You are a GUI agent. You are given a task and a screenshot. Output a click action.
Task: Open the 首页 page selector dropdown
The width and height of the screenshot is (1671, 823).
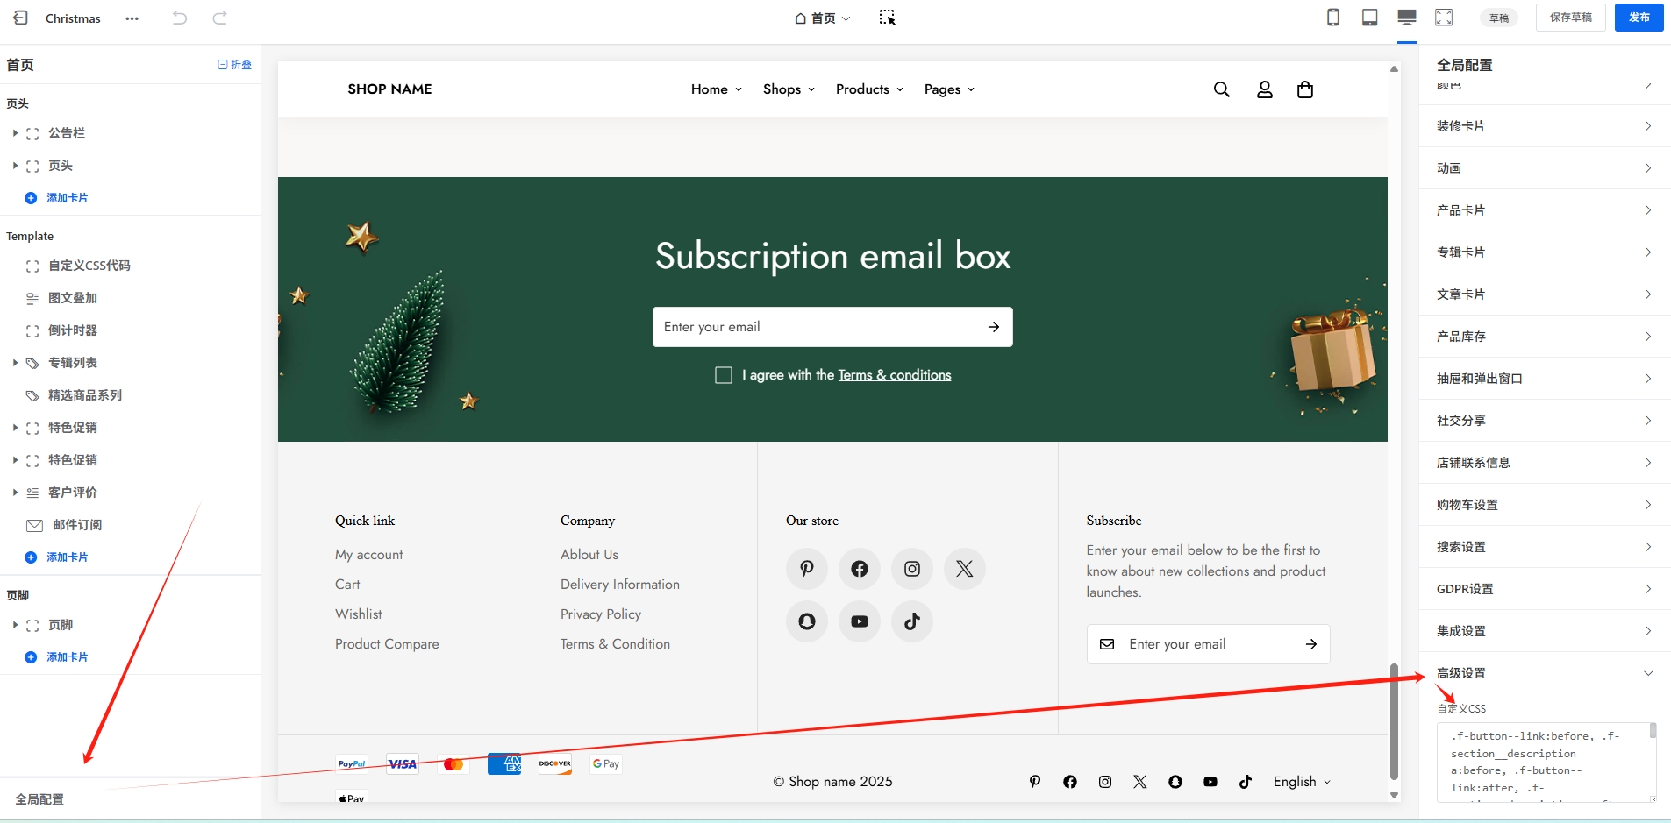(x=823, y=18)
